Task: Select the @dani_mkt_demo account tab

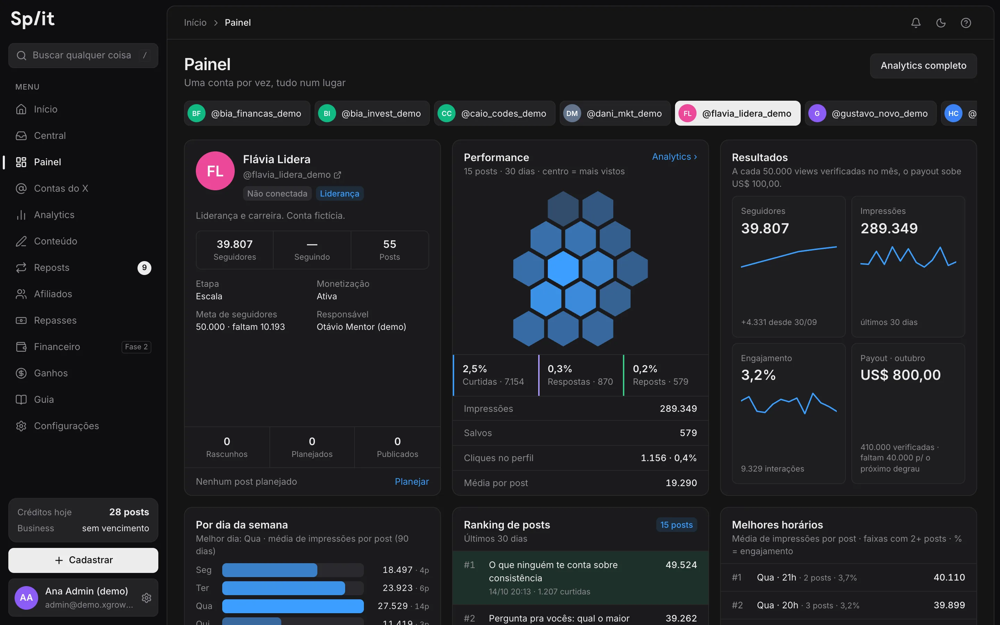Action: click(x=615, y=113)
